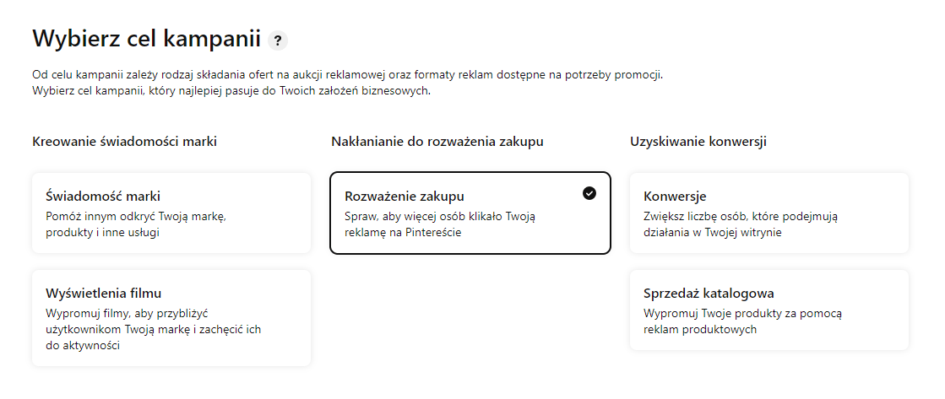Select the Świadomość marki objective card
The width and height of the screenshot is (945, 399).
[x=171, y=213]
